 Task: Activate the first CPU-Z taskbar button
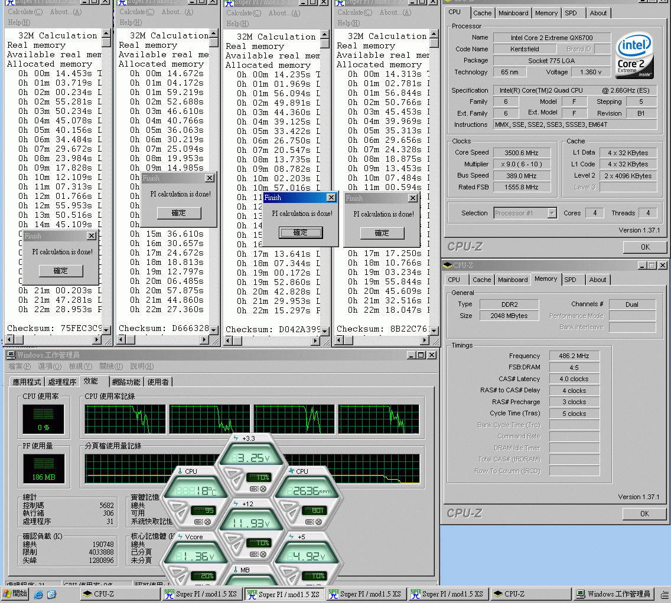pyautogui.click(x=120, y=594)
